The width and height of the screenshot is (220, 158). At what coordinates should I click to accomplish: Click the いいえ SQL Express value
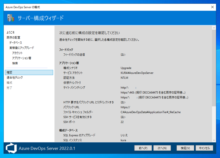124,135
